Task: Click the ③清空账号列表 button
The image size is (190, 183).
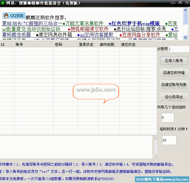Action: click(174, 85)
